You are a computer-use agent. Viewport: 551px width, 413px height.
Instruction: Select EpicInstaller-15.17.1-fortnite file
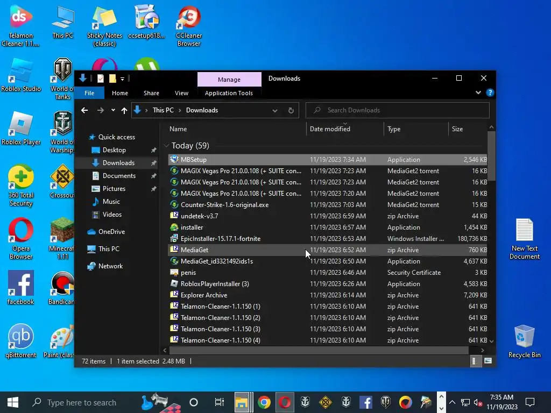click(x=328, y=238)
